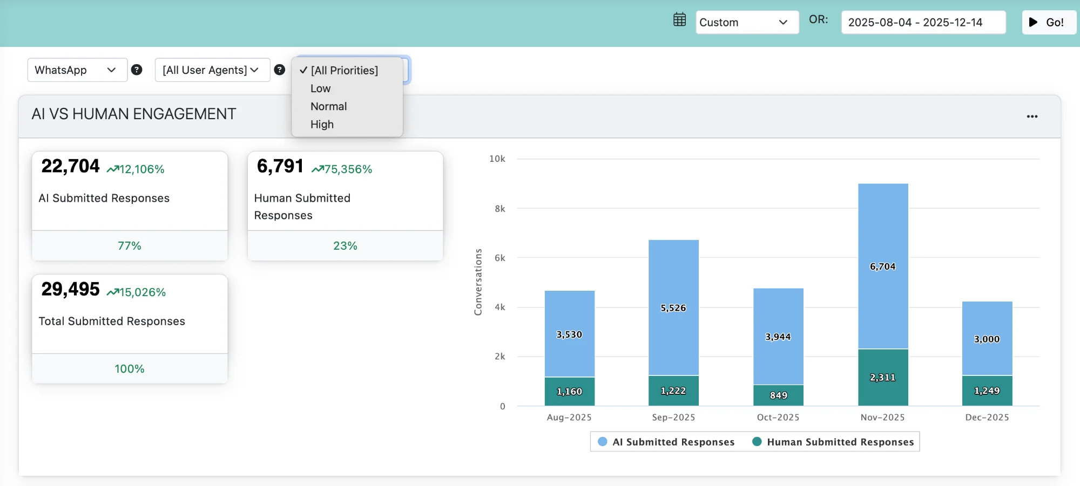Toggle AI Submitted Responses legend series
Screen dimensions: 1080x486
click(667, 442)
